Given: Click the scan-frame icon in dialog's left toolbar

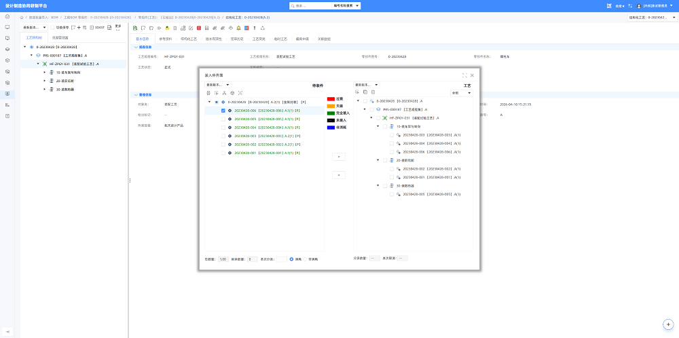Looking at the screenshot, I should [240, 92].
